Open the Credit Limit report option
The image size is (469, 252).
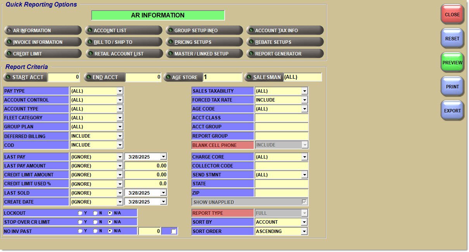43,54
